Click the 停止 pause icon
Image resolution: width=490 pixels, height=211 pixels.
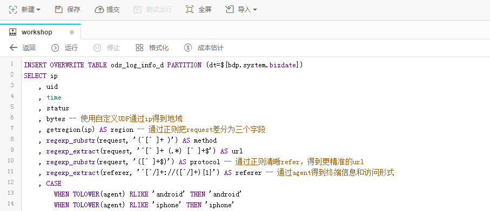pyautogui.click(x=97, y=48)
